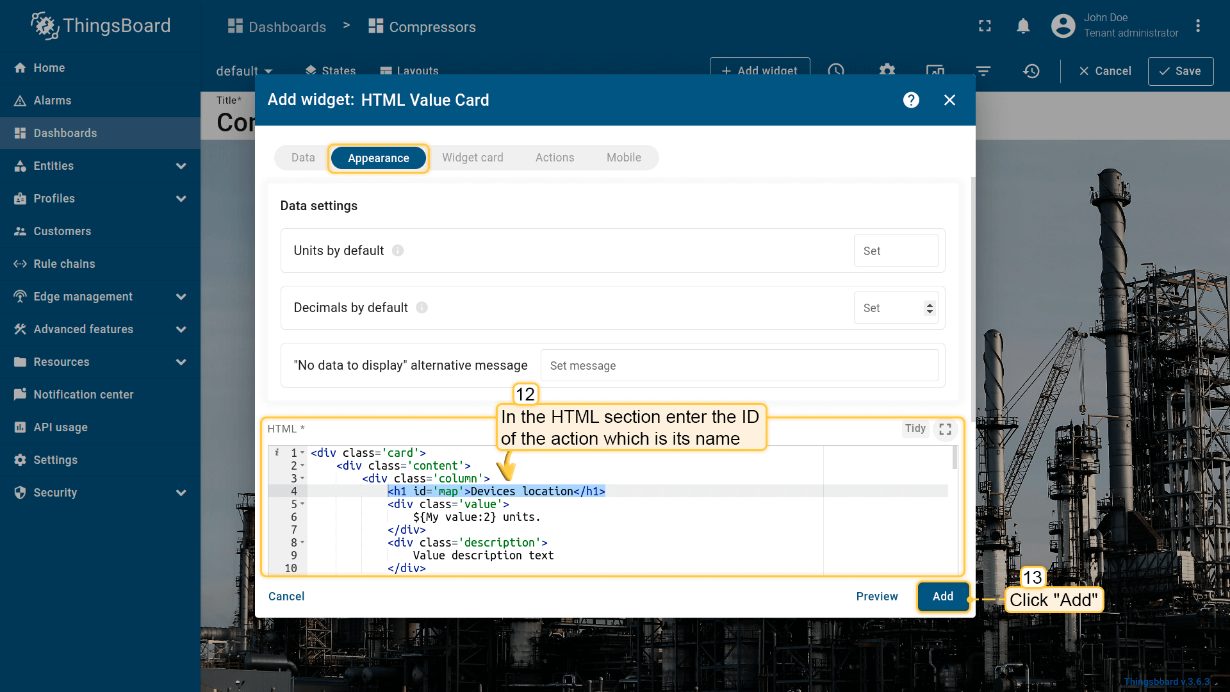
Task: Expand the Entities sidebar menu
Action: (x=181, y=166)
